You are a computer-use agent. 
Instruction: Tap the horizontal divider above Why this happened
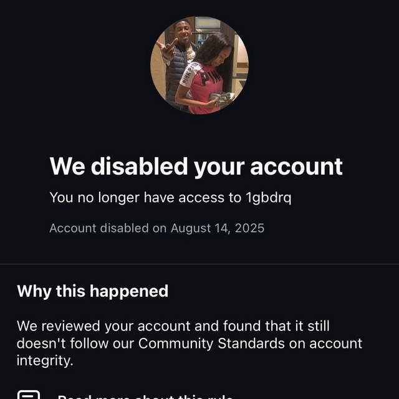click(x=199, y=264)
